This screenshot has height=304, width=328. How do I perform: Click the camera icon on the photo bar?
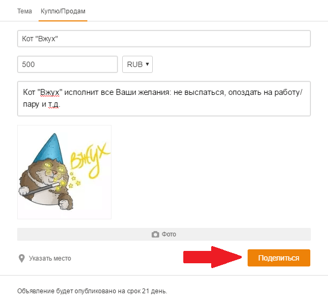tap(155, 234)
